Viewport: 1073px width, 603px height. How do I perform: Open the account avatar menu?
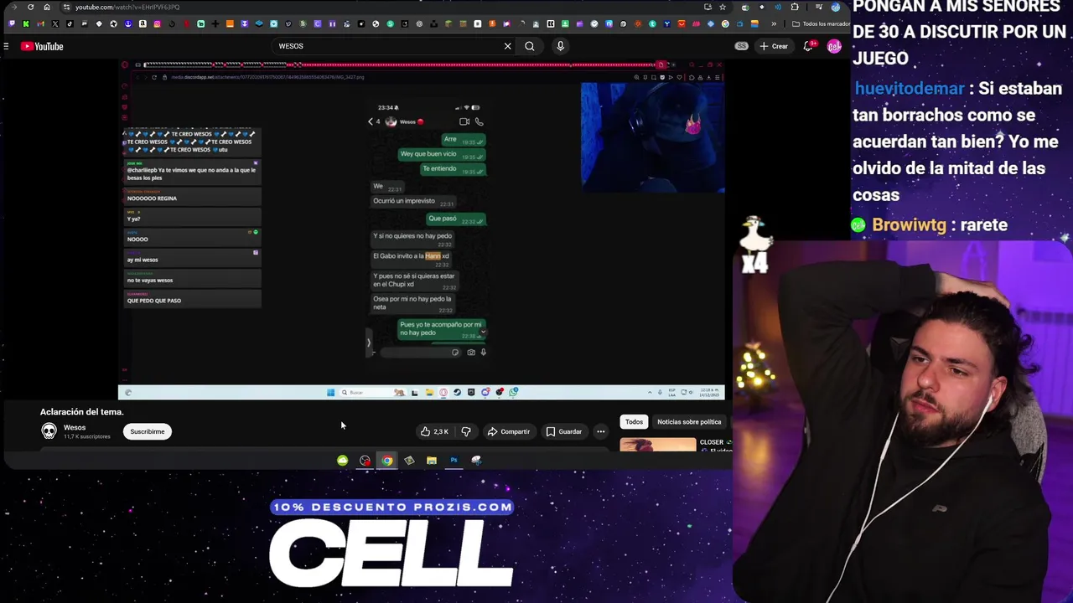(x=834, y=46)
